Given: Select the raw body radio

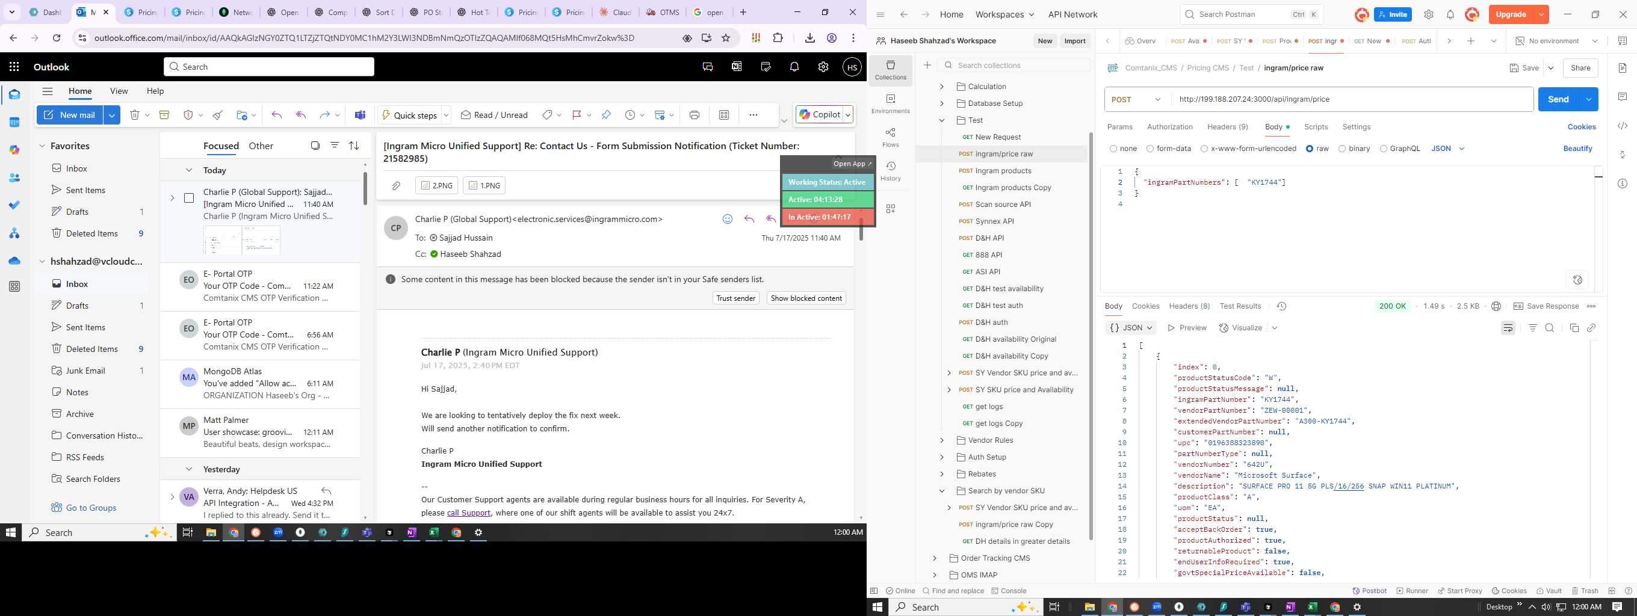Looking at the screenshot, I should (1309, 149).
